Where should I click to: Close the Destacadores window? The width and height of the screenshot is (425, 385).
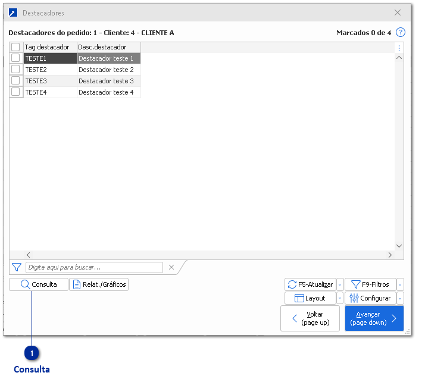[398, 12]
